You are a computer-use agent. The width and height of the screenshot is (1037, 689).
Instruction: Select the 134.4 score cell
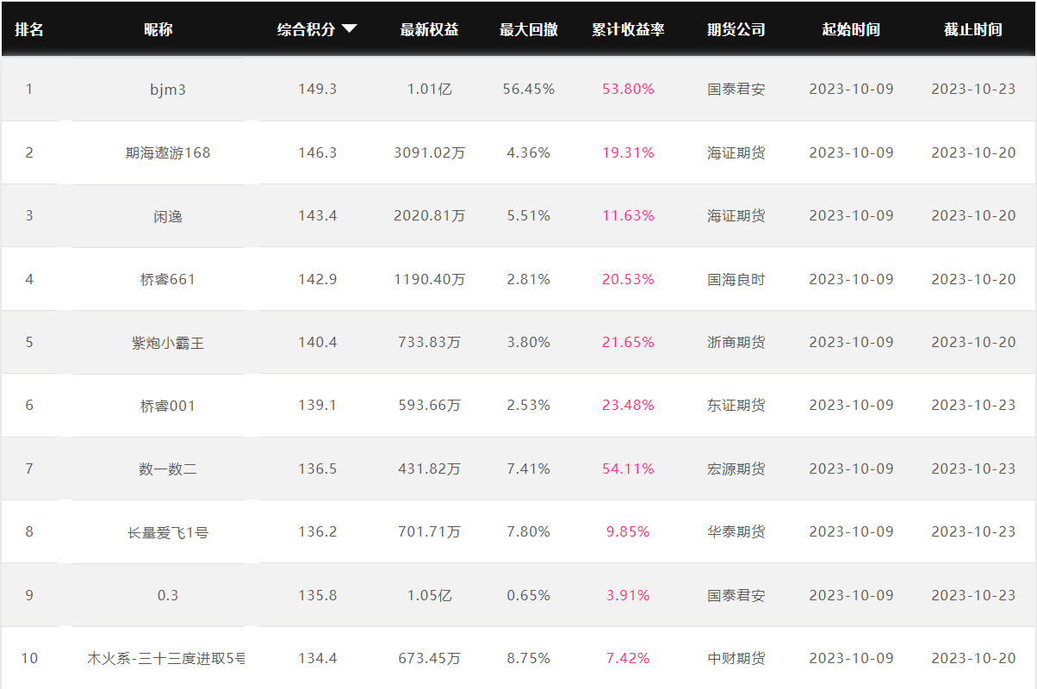(x=317, y=658)
